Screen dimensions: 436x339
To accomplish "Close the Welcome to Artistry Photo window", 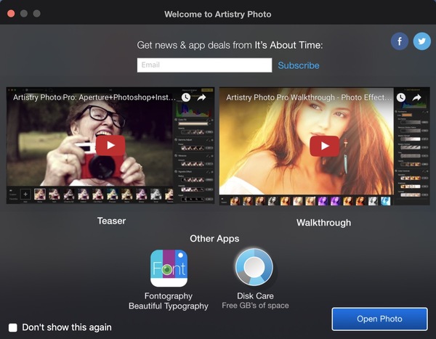I will tap(11, 14).
